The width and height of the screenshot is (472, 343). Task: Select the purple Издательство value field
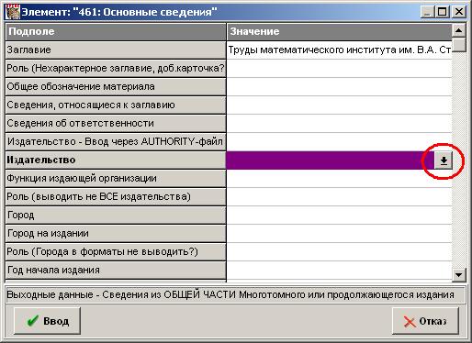331,160
